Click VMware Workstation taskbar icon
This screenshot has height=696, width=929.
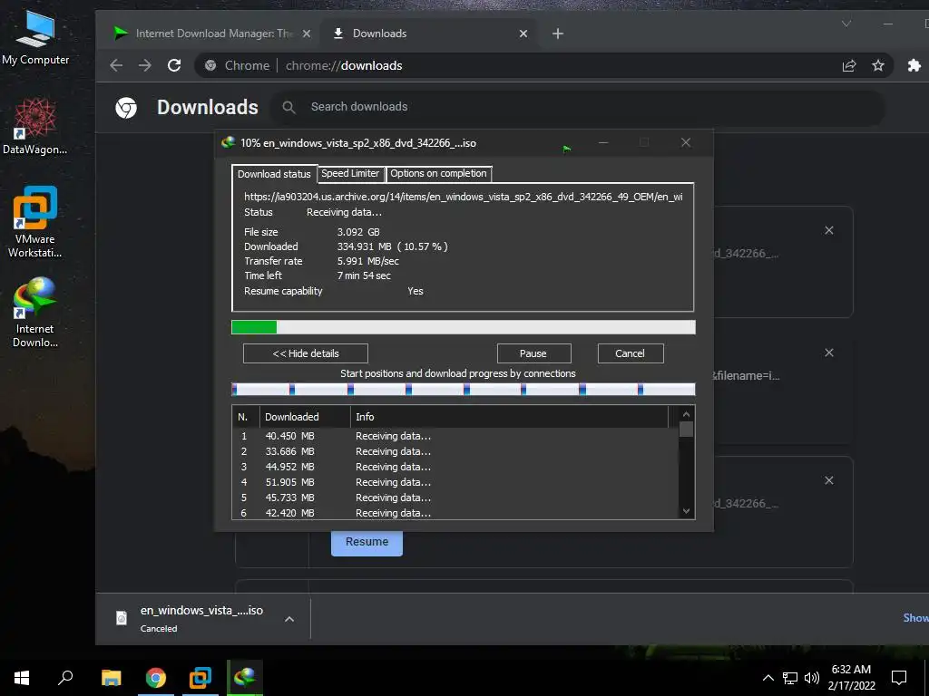[x=200, y=678]
